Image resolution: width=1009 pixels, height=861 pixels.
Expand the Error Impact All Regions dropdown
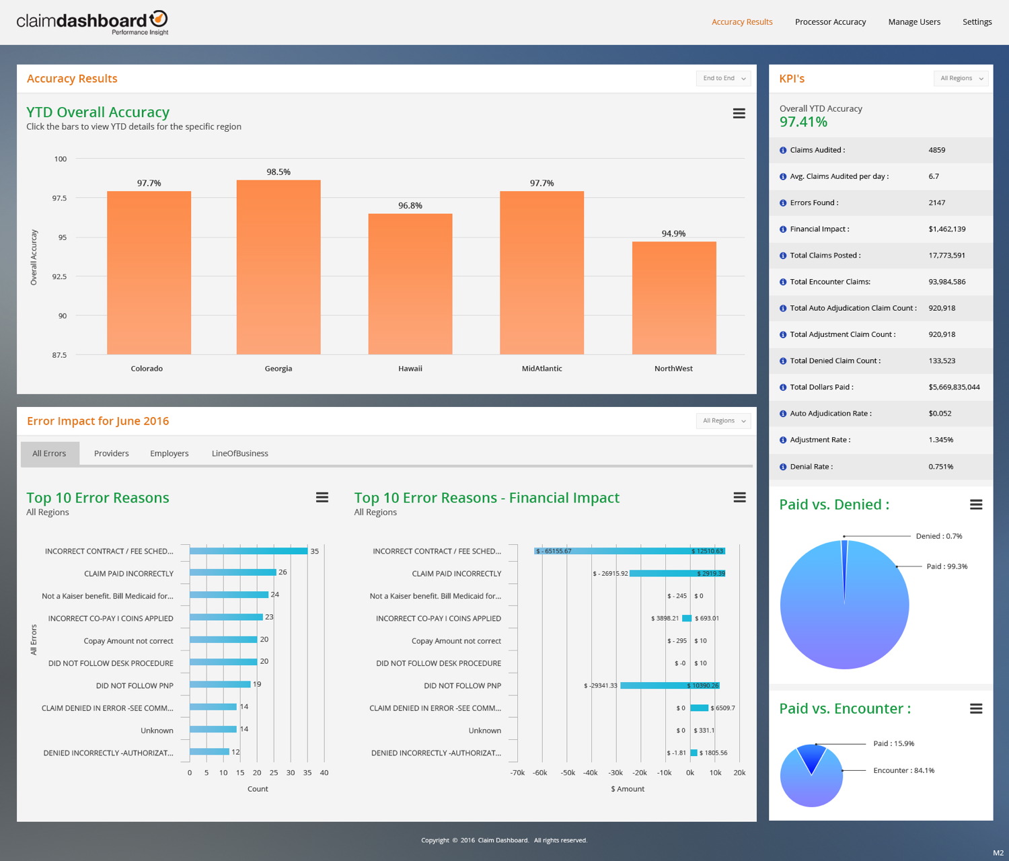724,421
